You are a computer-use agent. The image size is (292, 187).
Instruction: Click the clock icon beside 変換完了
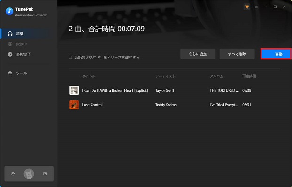(x=10, y=54)
